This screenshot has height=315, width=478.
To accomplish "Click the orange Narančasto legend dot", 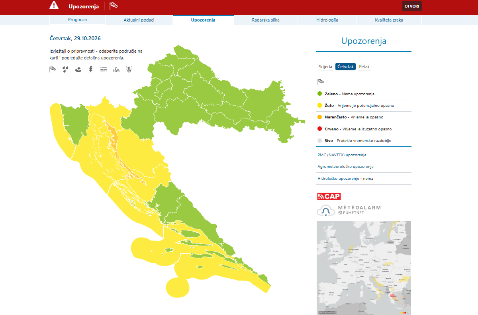I will (x=319, y=117).
